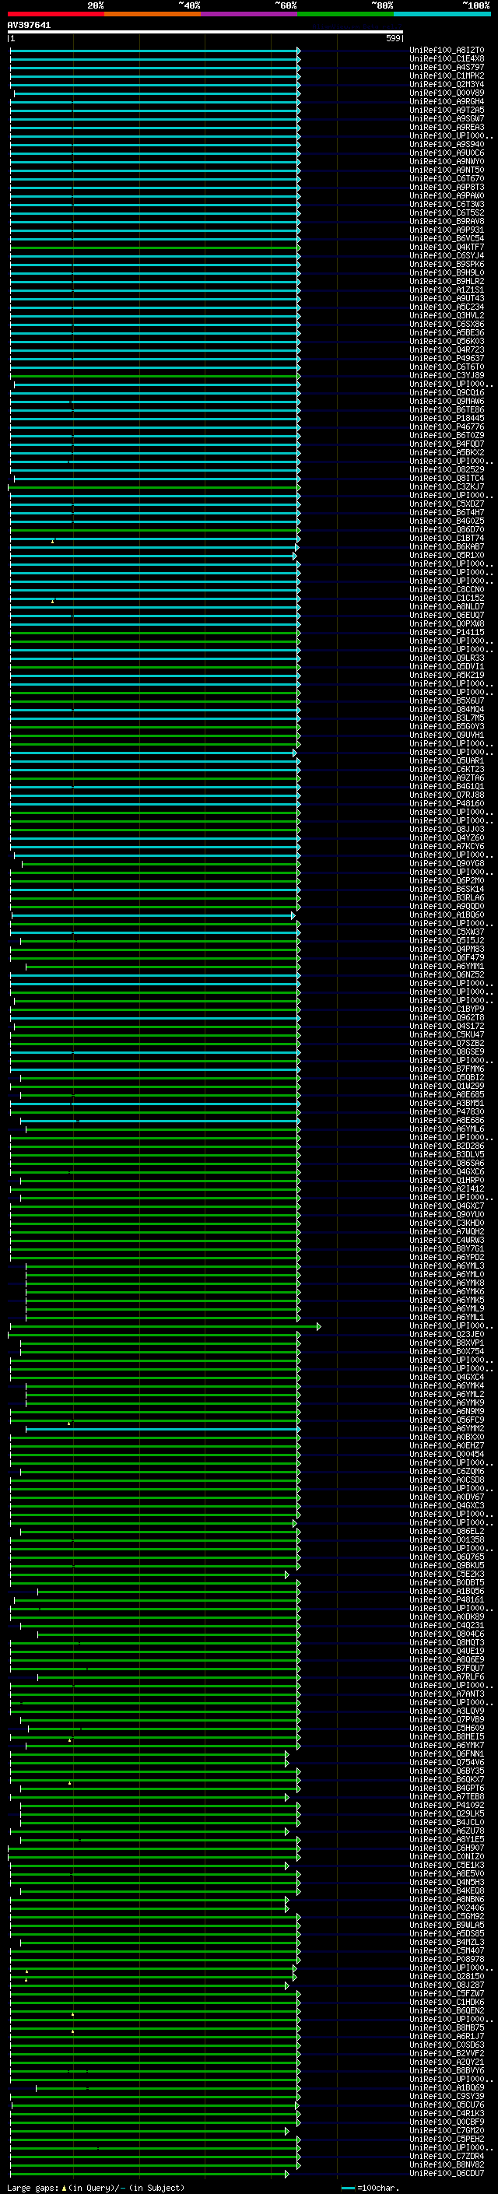Viewport: 498px width, 2194px height.
Task: Select hit UniRef100_C3YJ89
Action: pos(447,376)
